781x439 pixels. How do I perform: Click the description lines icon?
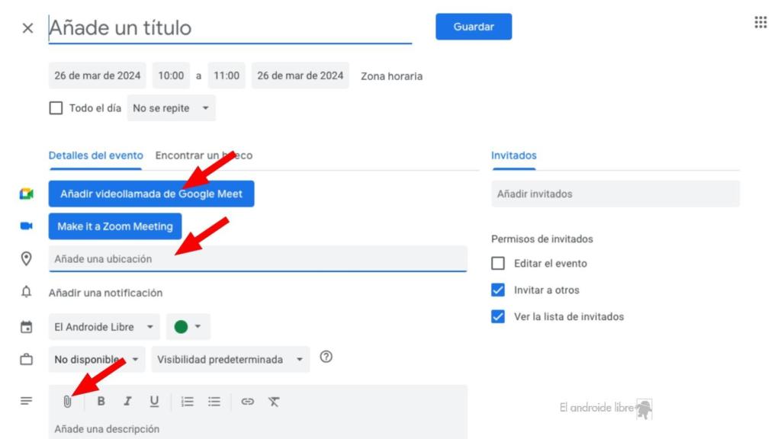(x=27, y=401)
